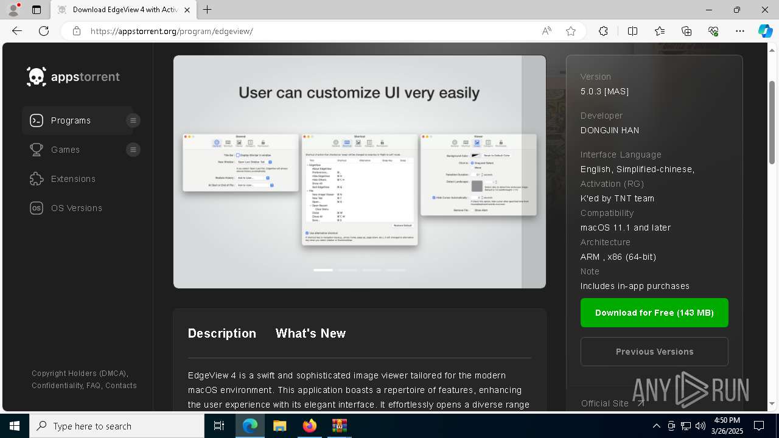The image size is (779, 438).
Task: Open the Previous Versions button
Action: click(x=654, y=352)
